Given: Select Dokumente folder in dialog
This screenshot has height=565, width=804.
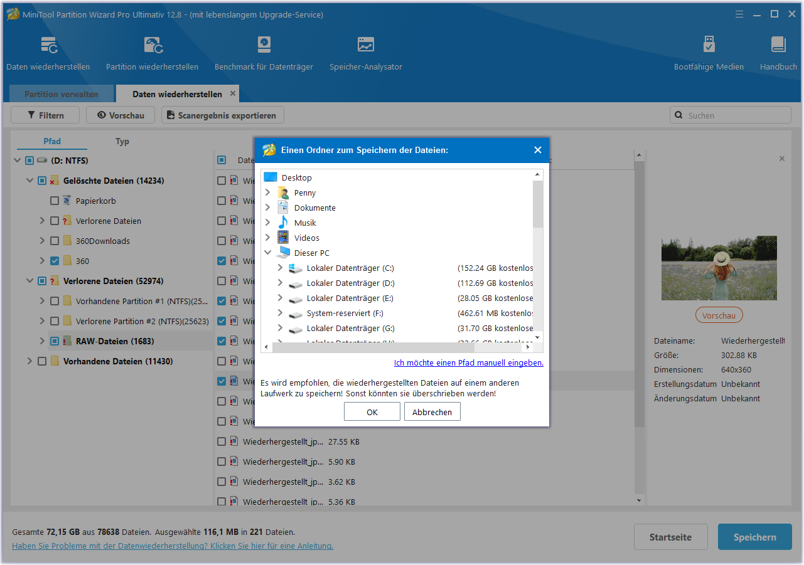Looking at the screenshot, I should (x=314, y=208).
